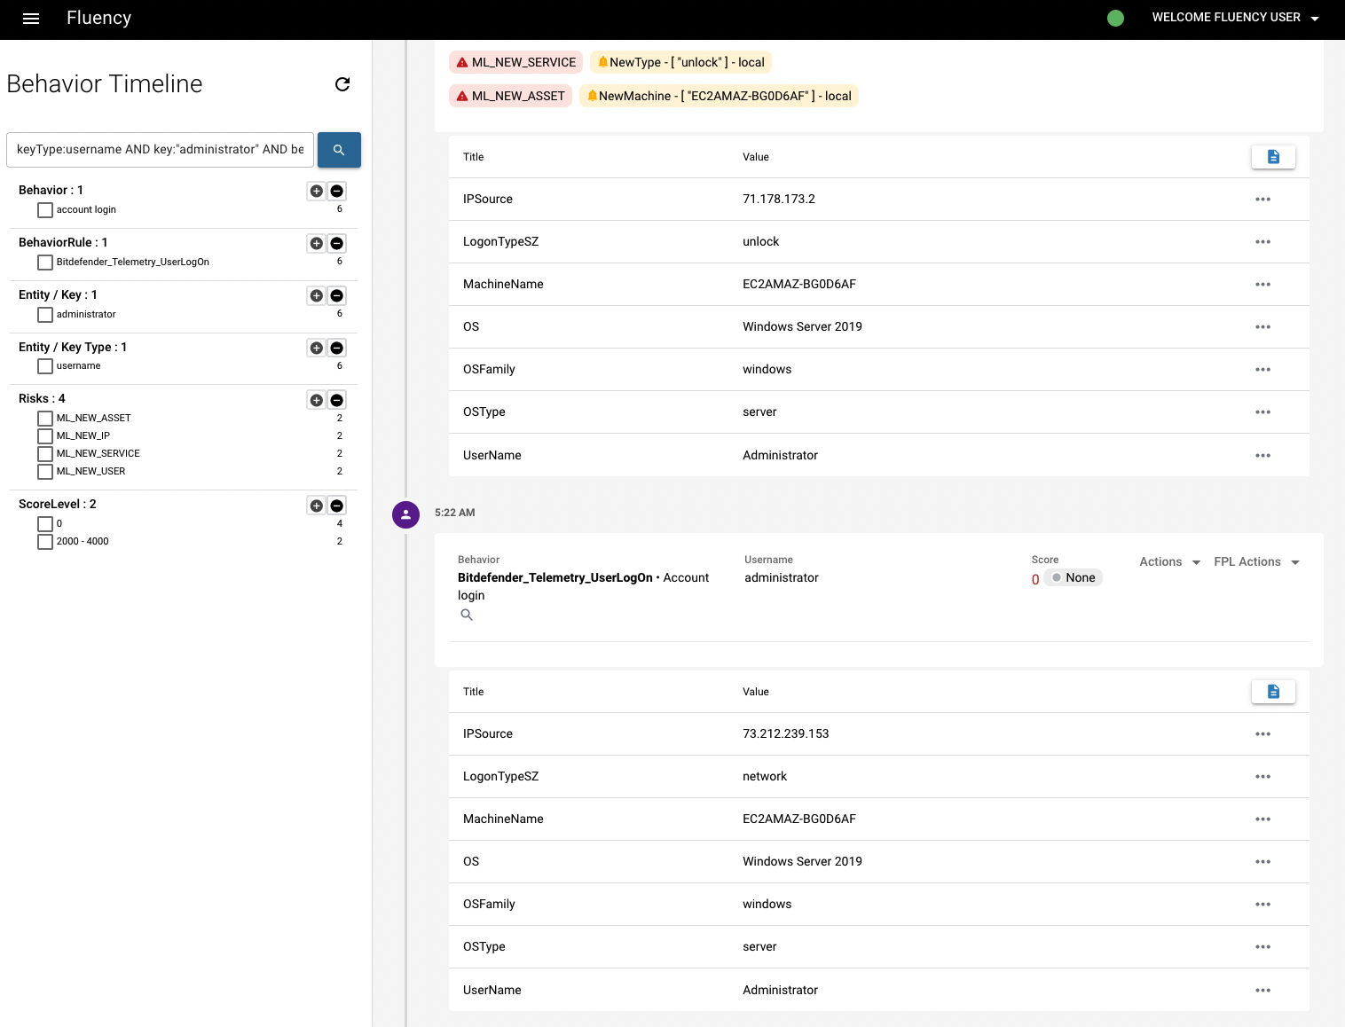Check the account login checkbox
1345x1027 pixels.
click(x=45, y=210)
